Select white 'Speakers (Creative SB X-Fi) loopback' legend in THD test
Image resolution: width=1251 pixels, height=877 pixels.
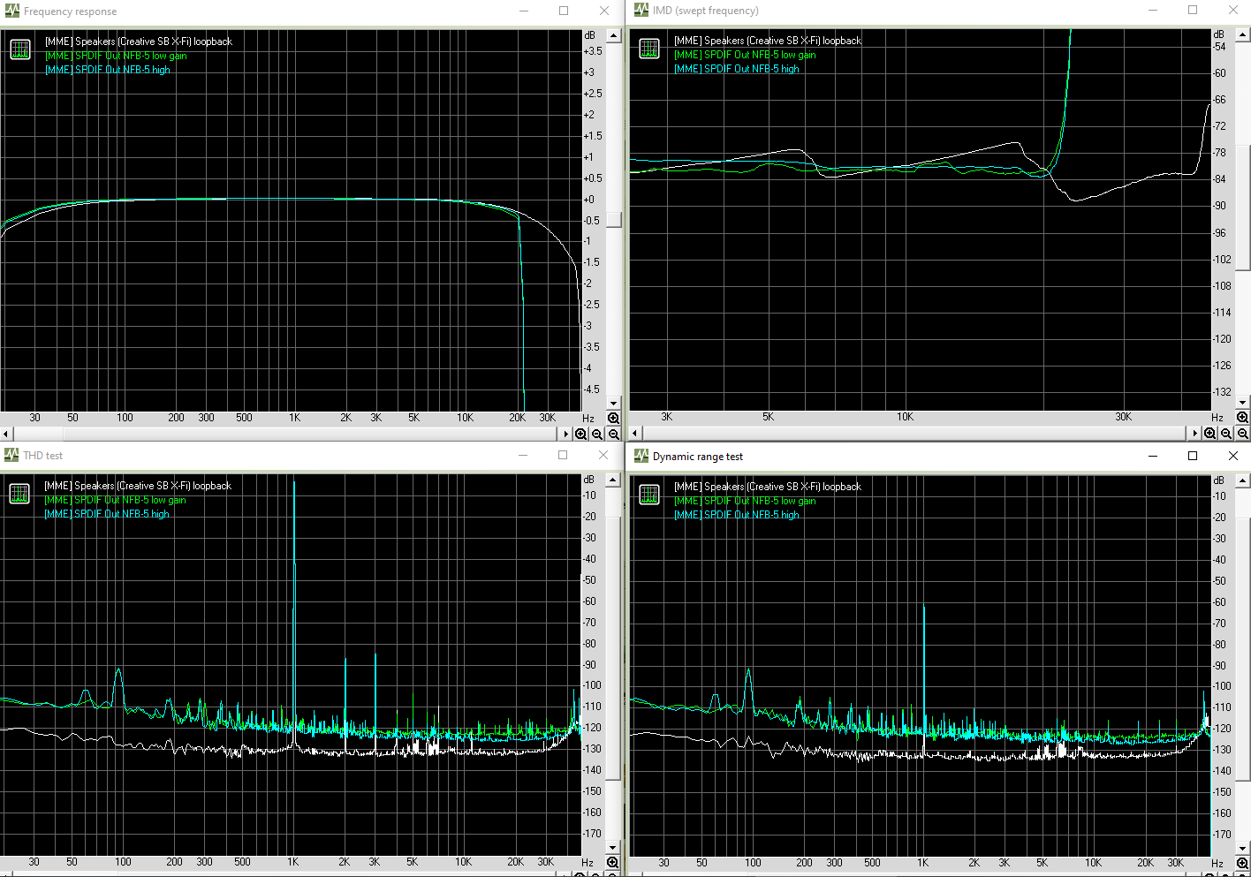(x=138, y=486)
